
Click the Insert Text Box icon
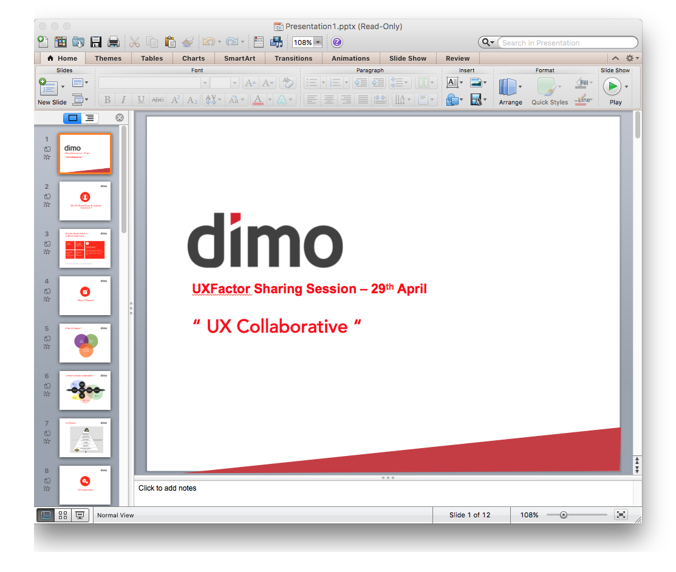452,83
